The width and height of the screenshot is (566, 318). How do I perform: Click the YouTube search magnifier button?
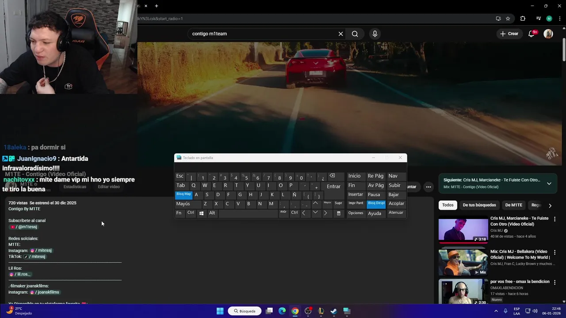click(355, 34)
